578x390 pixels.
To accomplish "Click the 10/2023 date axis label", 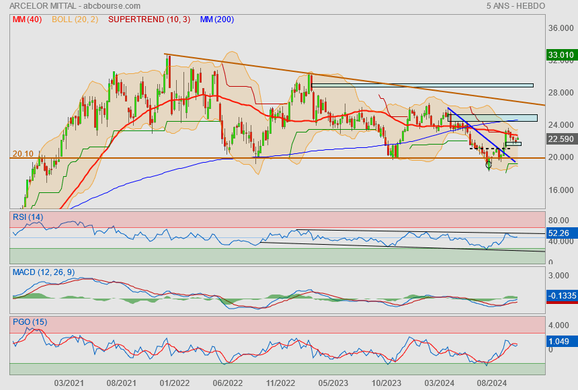I will 386,383.
